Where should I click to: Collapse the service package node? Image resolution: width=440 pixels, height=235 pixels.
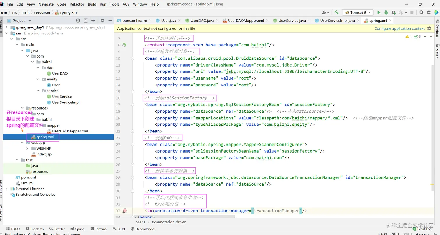coord(38,91)
